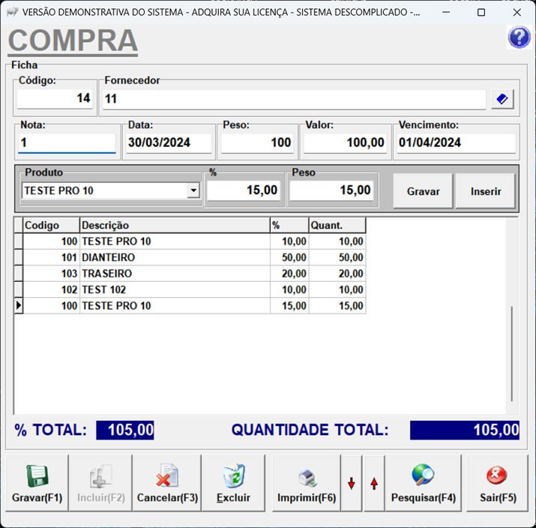Image resolution: width=536 pixels, height=528 pixels.
Task: Save record with Gravar(F1) floppy button
Action: coord(37,483)
